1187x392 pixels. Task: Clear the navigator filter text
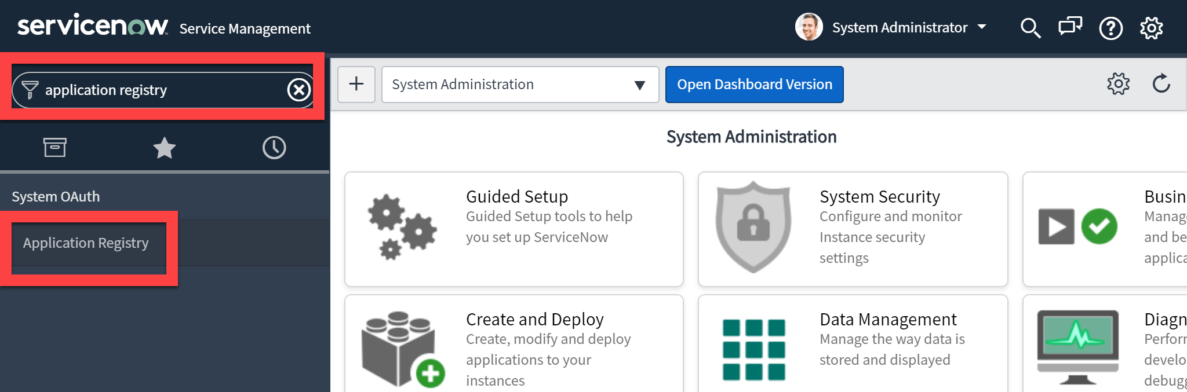tap(299, 90)
